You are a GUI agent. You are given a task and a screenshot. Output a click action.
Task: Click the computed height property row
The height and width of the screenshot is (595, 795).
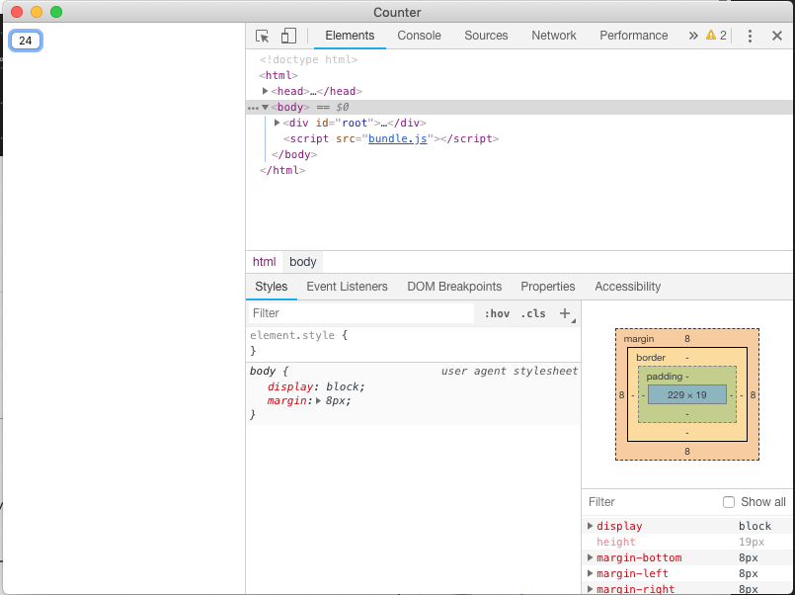688,542
